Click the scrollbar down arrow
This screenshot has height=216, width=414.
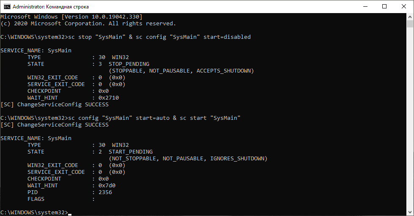click(x=410, y=212)
